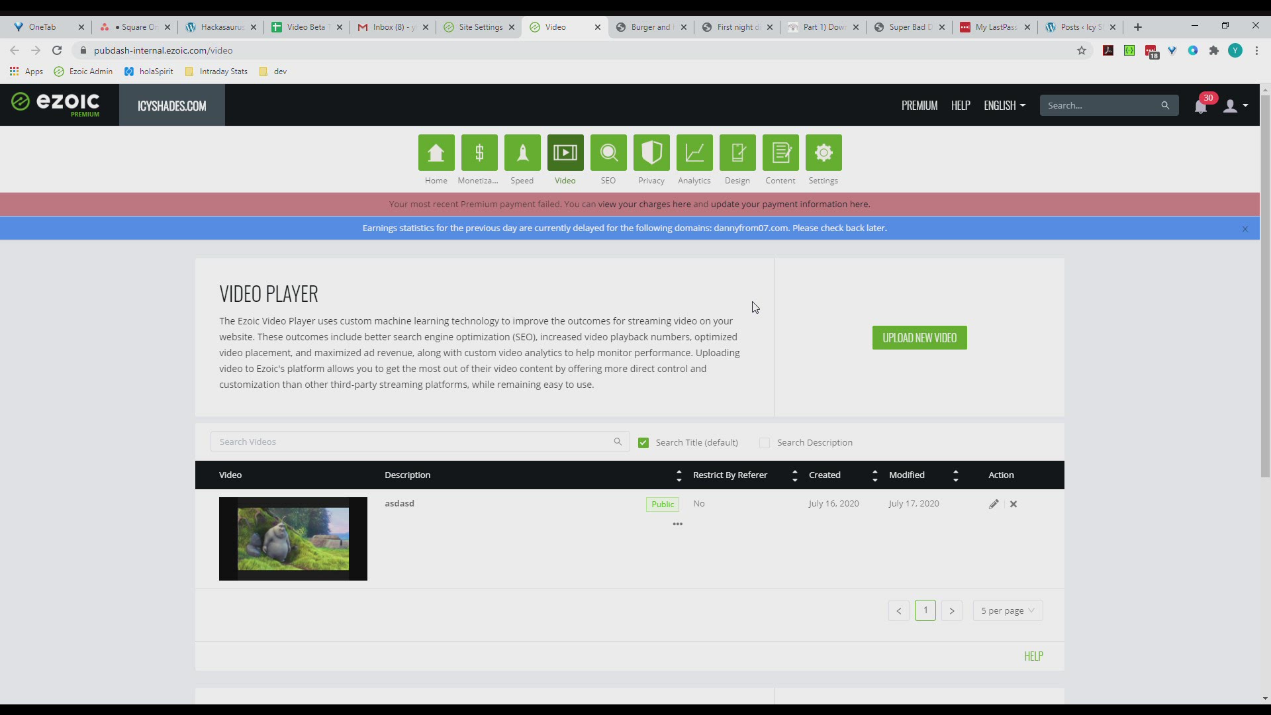Open the Settings gear icon
This screenshot has height=715, width=1271.
[x=824, y=152]
